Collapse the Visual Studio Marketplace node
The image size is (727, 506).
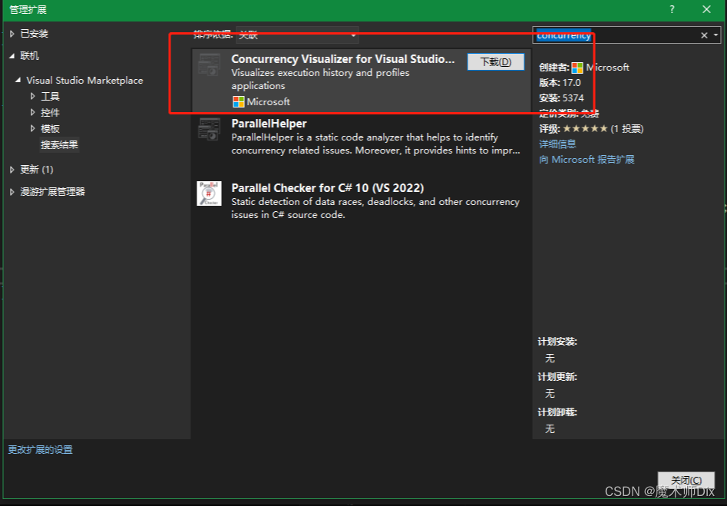coord(18,80)
